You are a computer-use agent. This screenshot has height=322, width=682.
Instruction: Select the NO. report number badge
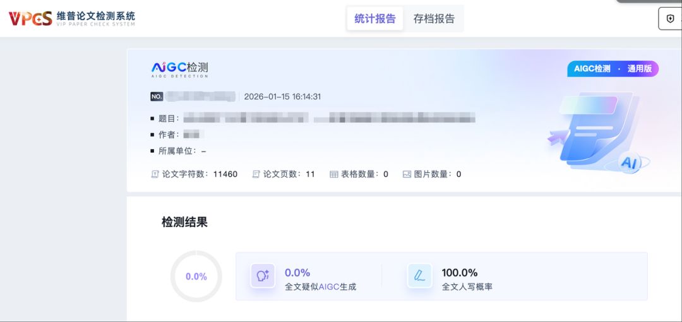pos(157,97)
